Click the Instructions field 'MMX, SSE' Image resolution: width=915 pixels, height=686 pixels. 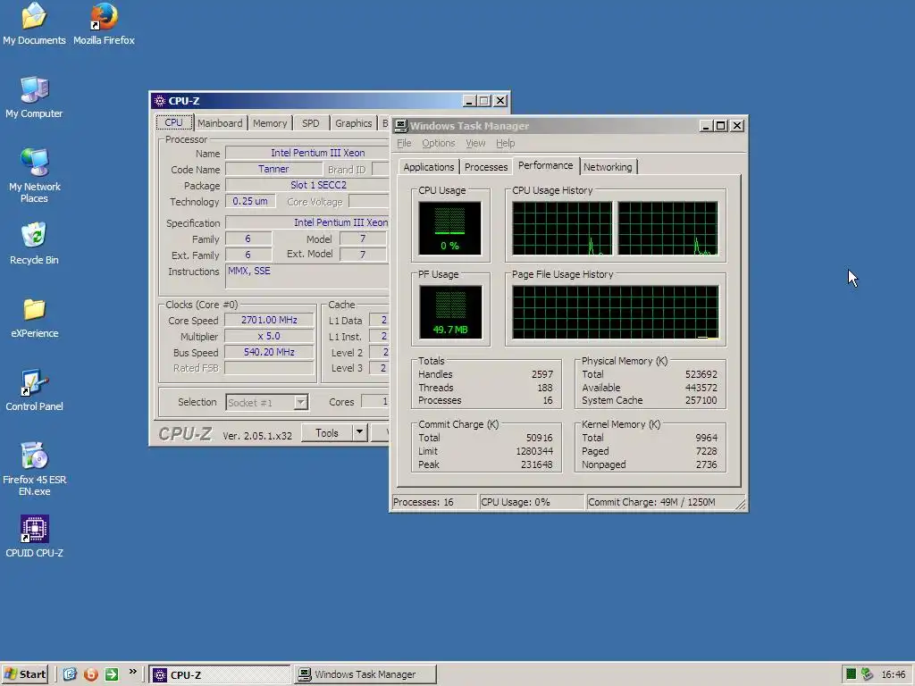point(307,277)
